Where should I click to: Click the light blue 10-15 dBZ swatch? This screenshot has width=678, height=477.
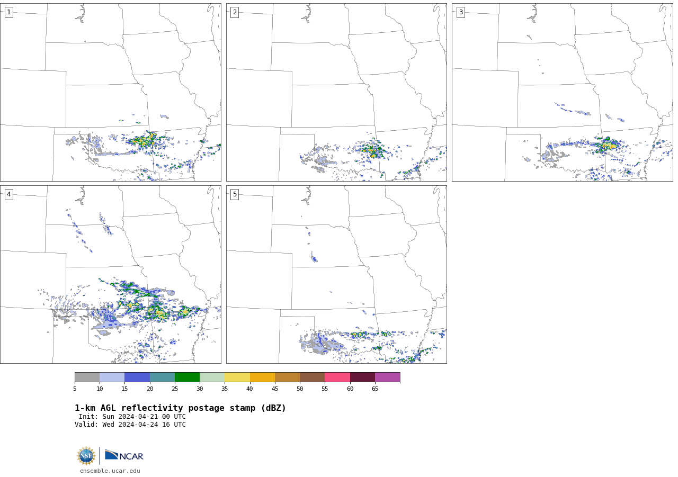click(112, 377)
